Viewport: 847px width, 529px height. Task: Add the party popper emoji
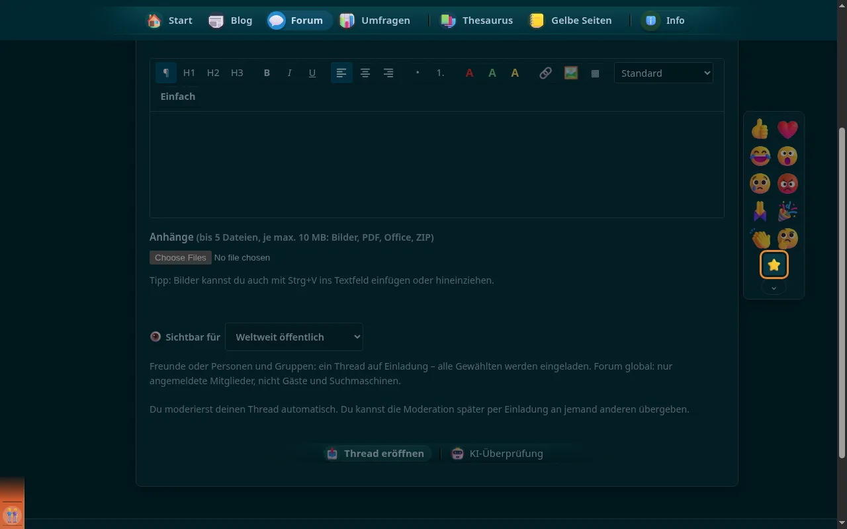tap(787, 211)
